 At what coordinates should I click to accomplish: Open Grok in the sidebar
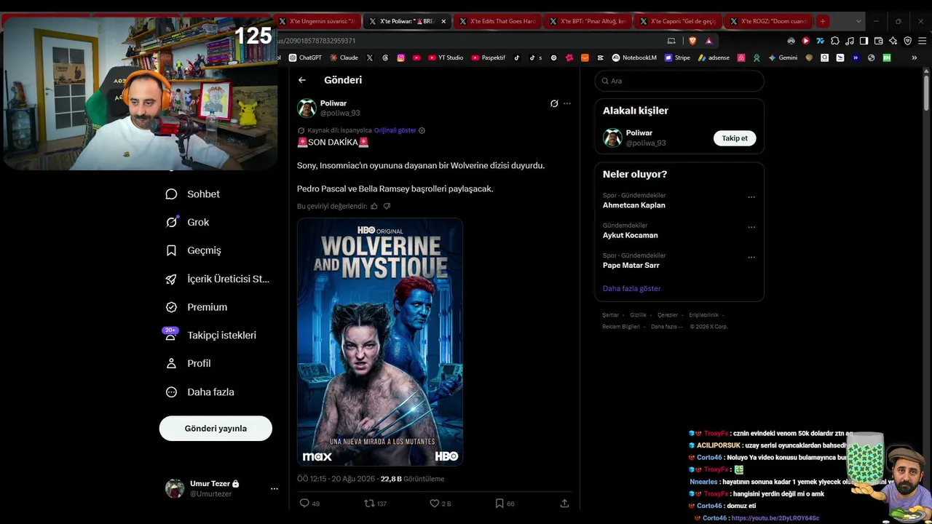(187, 222)
